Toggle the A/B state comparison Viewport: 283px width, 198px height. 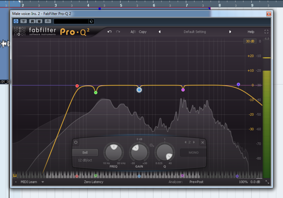point(133,32)
